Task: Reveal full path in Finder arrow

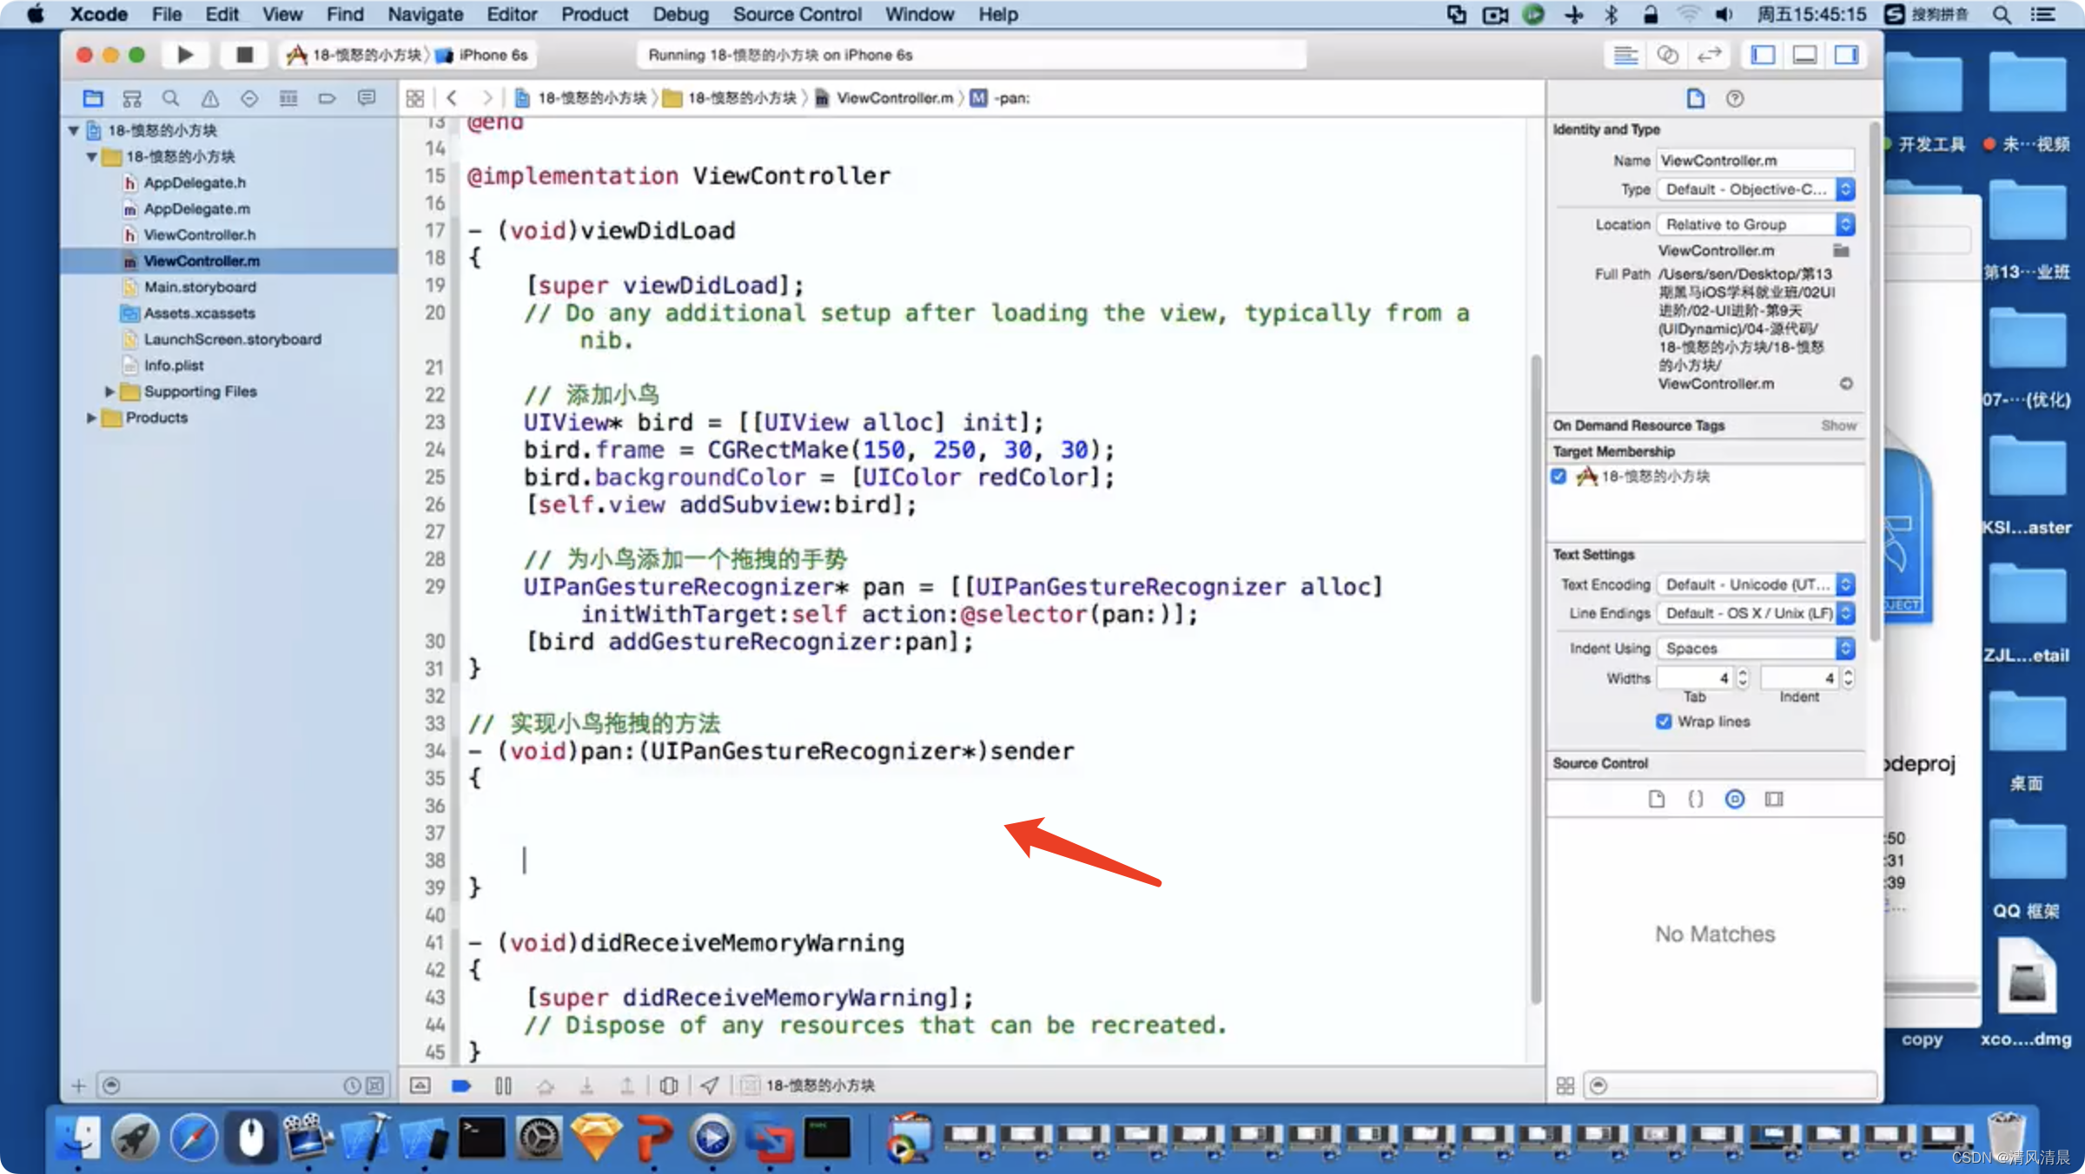Action: pyautogui.click(x=1846, y=384)
